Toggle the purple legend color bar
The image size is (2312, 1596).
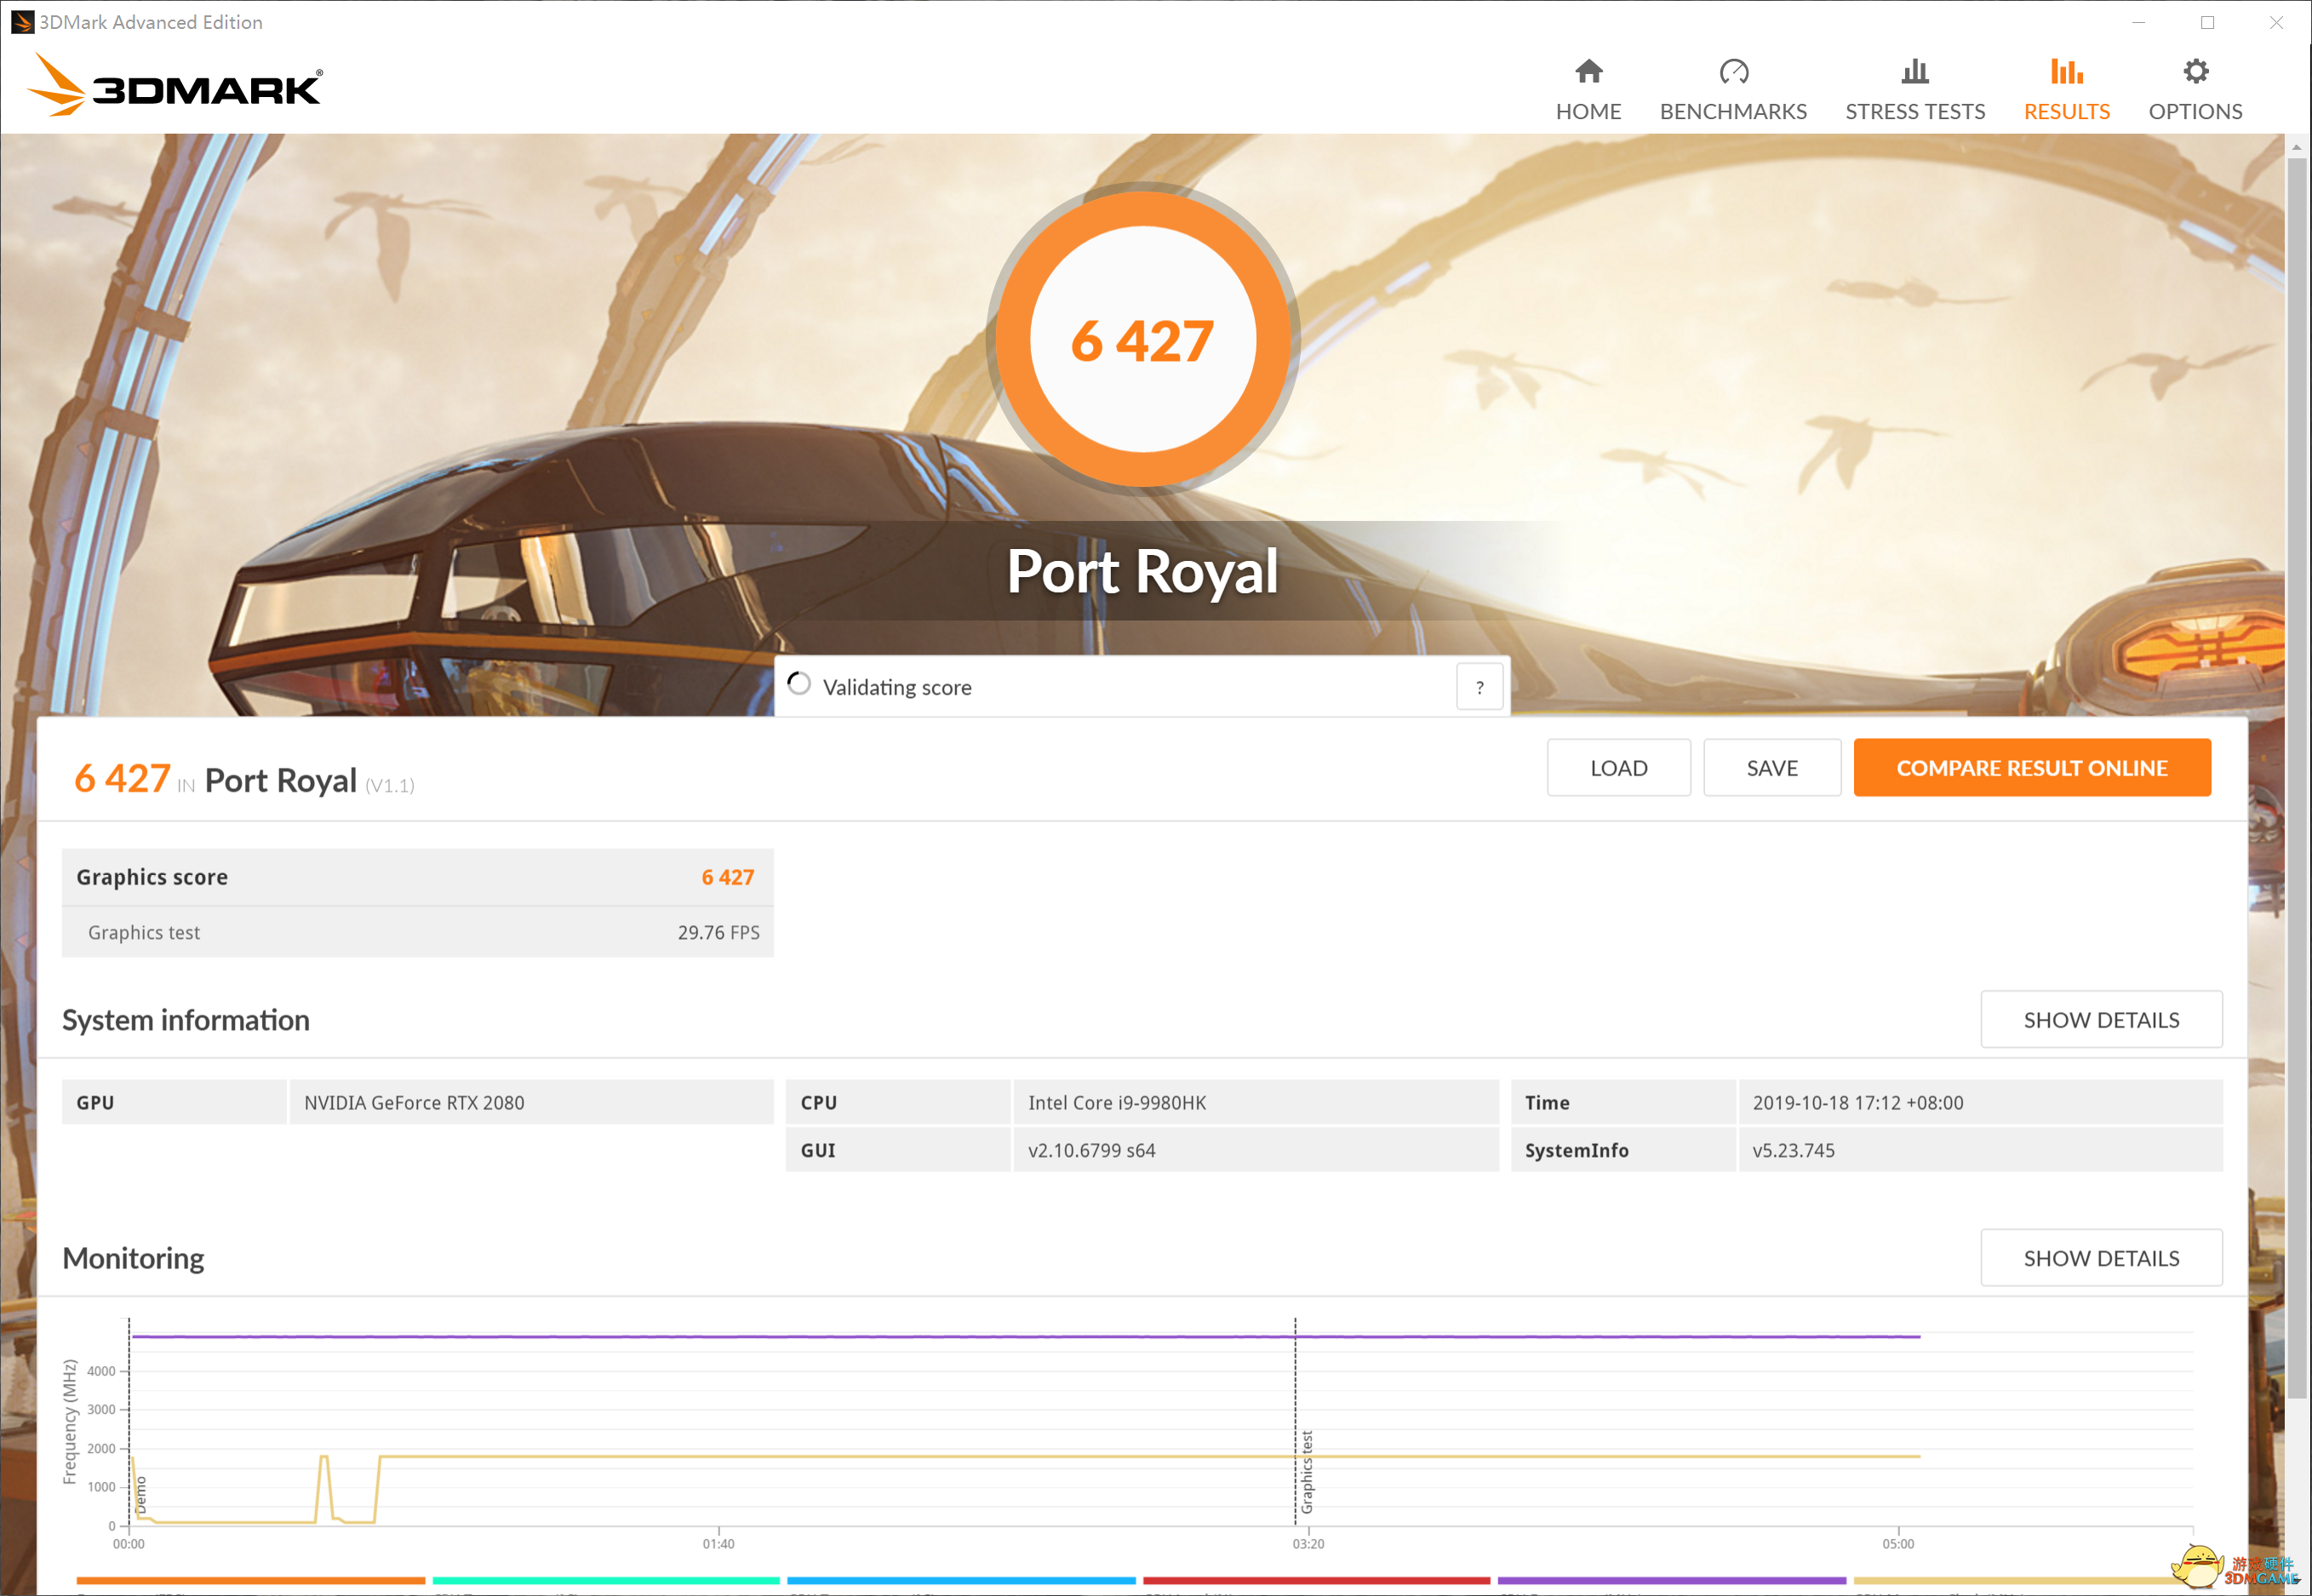1670,1580
